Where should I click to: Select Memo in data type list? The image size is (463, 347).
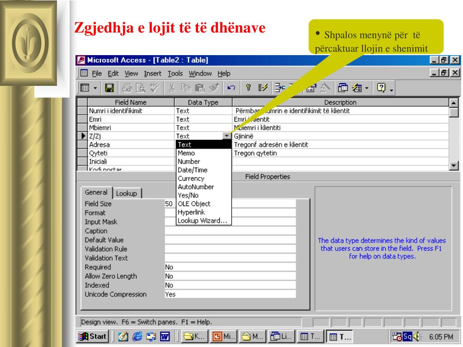[203, 153]
